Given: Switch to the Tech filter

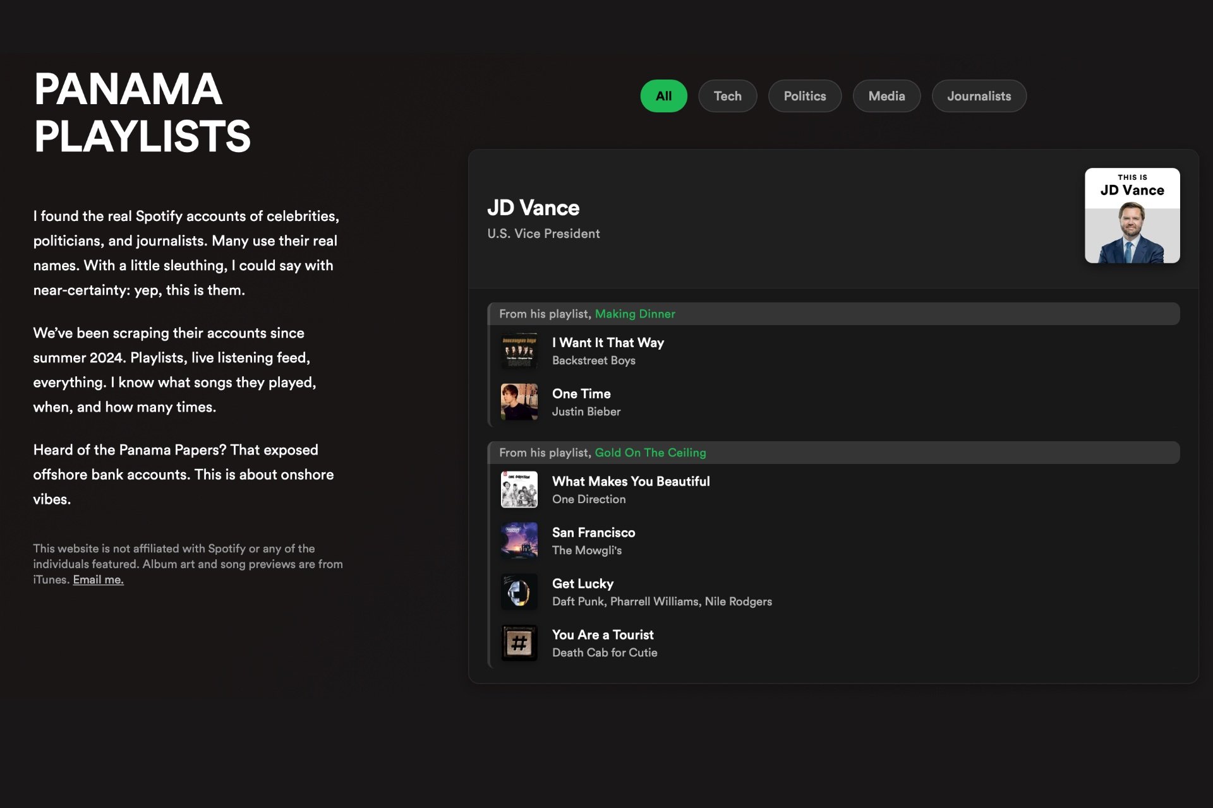Looking at the screenshot, I should pyautogui.click(x=727, y=96).
